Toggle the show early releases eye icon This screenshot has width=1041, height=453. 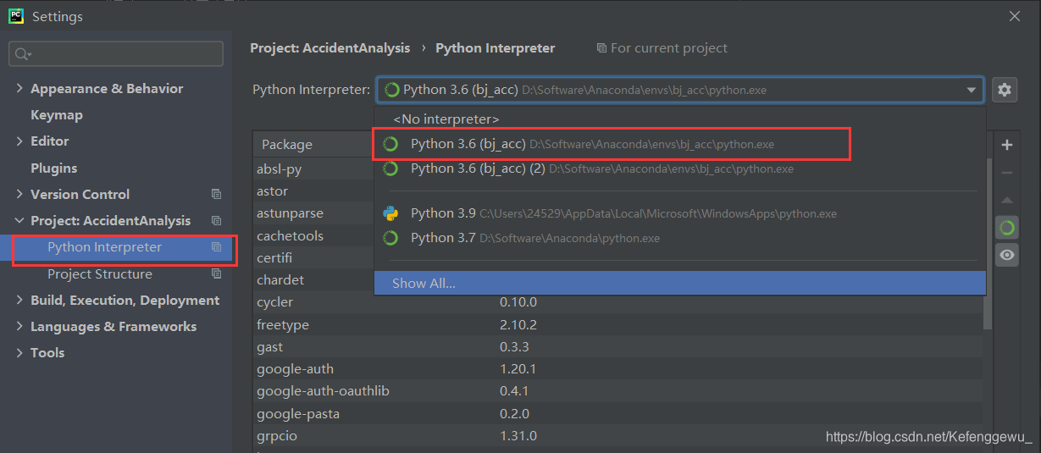pyautogui.click(x=1007, y=255)
